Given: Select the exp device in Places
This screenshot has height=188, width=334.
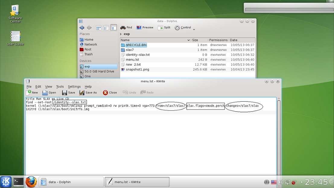Looking at the screenshot, I should pos(98,66).
